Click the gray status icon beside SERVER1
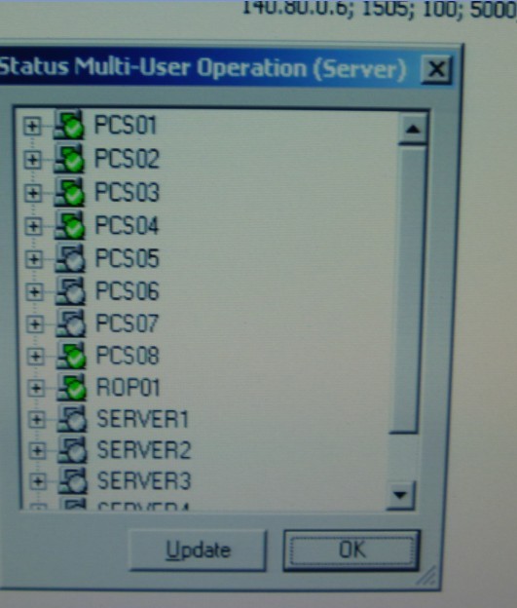The height and width of the screenshot is (608, 517). pos(73,419)
